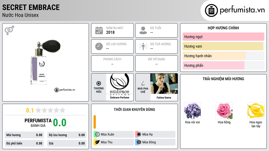The height and width of the screenshot is (151, 269).
Task: Click the launch year value 2018
Action: (110, 32)
